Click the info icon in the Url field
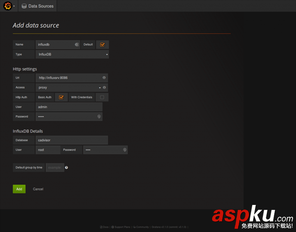 [x=104, y=78]
